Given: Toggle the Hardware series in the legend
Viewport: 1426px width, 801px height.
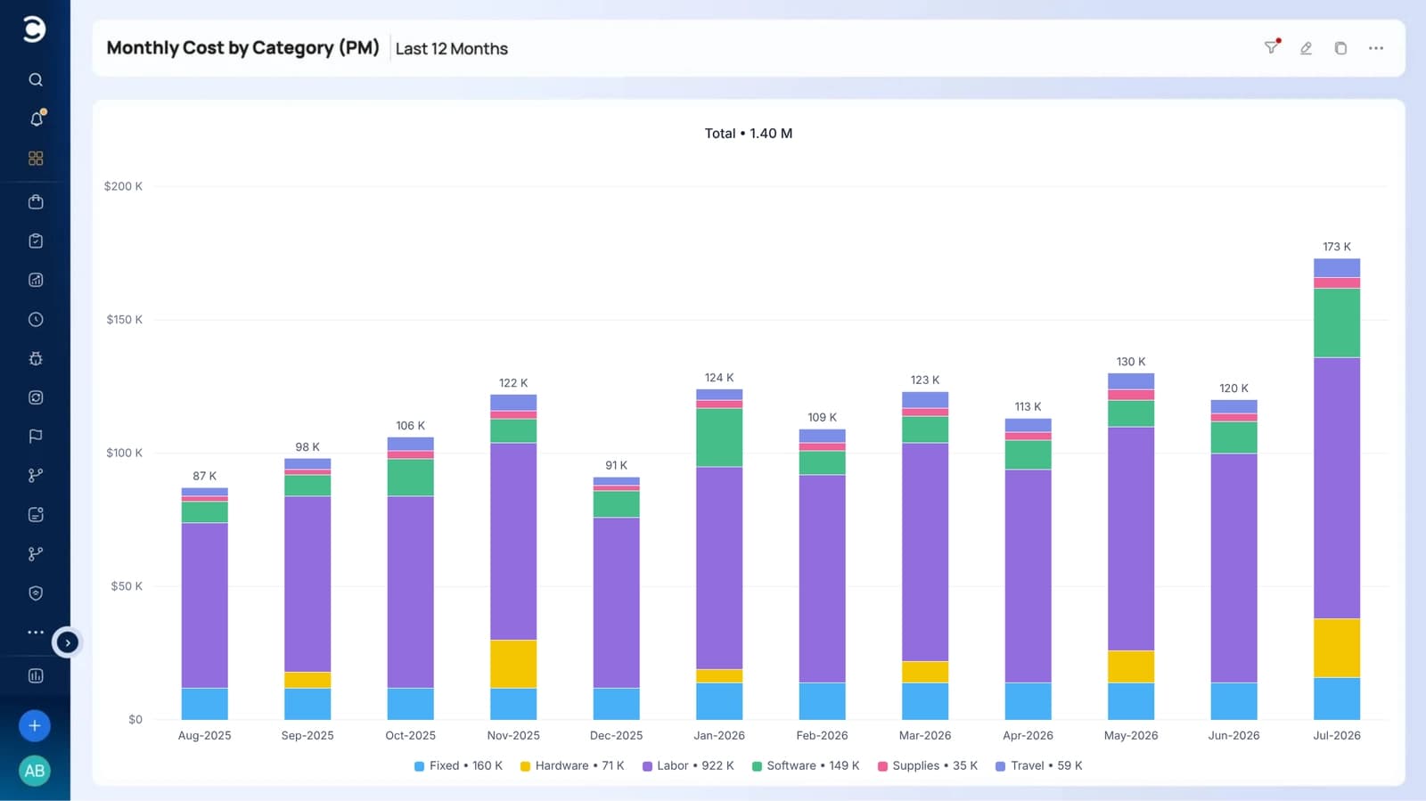Looking at the screenshot, I should 572,765.
